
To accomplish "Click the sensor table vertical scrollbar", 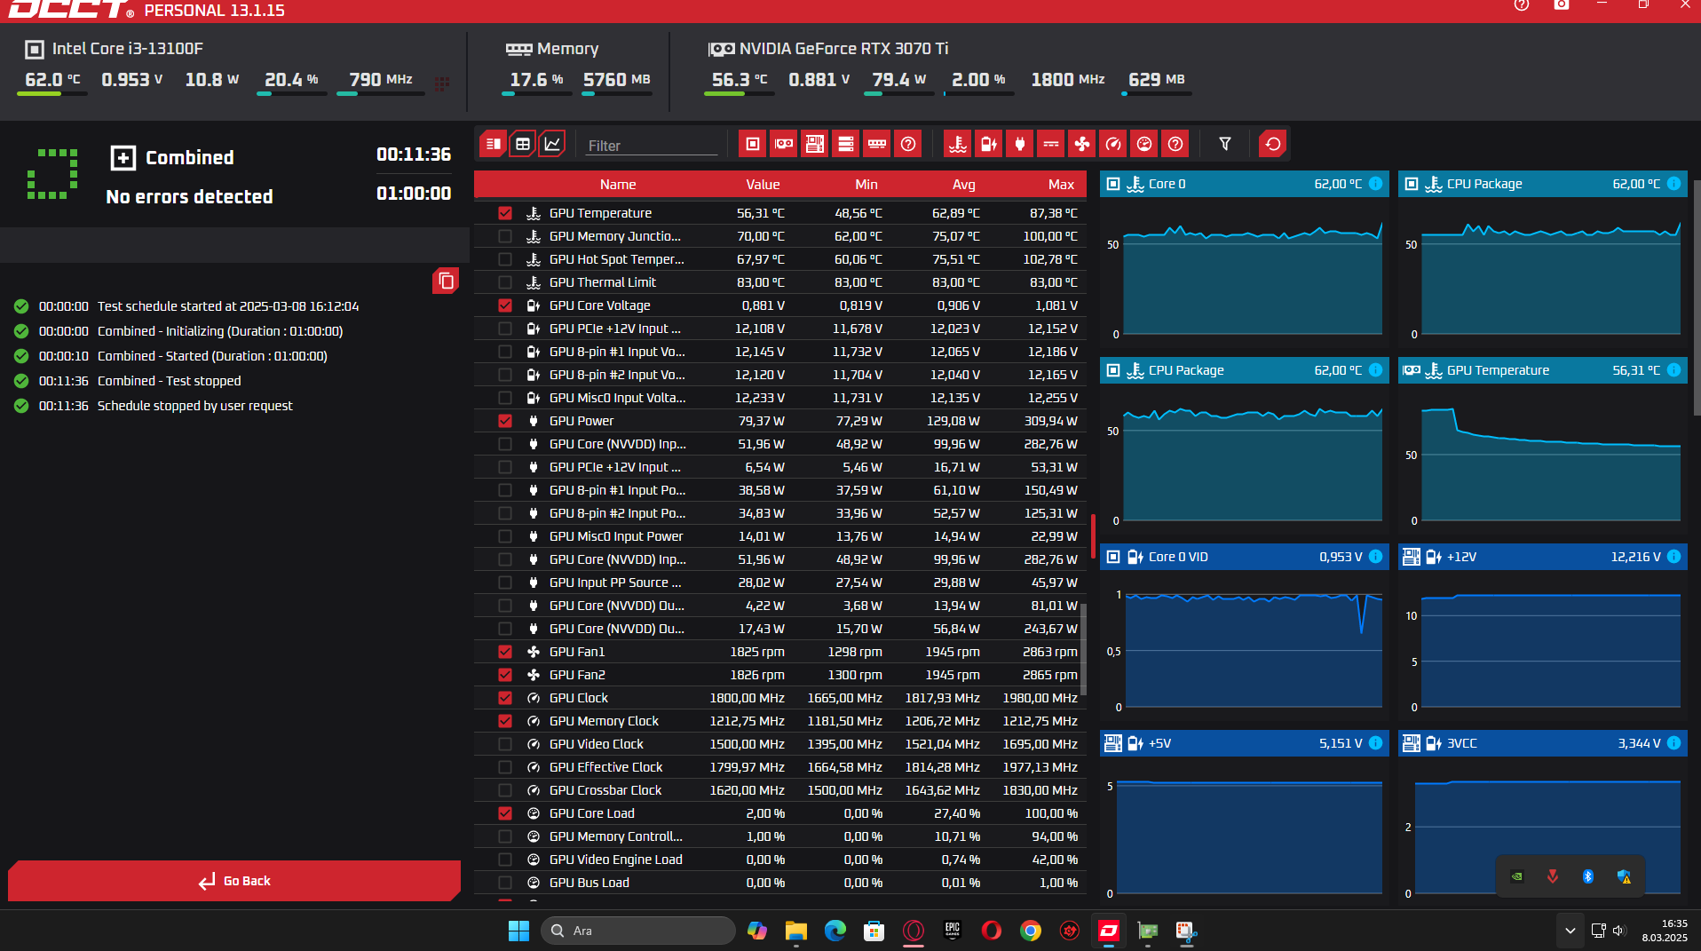I will coord(1083,648).
